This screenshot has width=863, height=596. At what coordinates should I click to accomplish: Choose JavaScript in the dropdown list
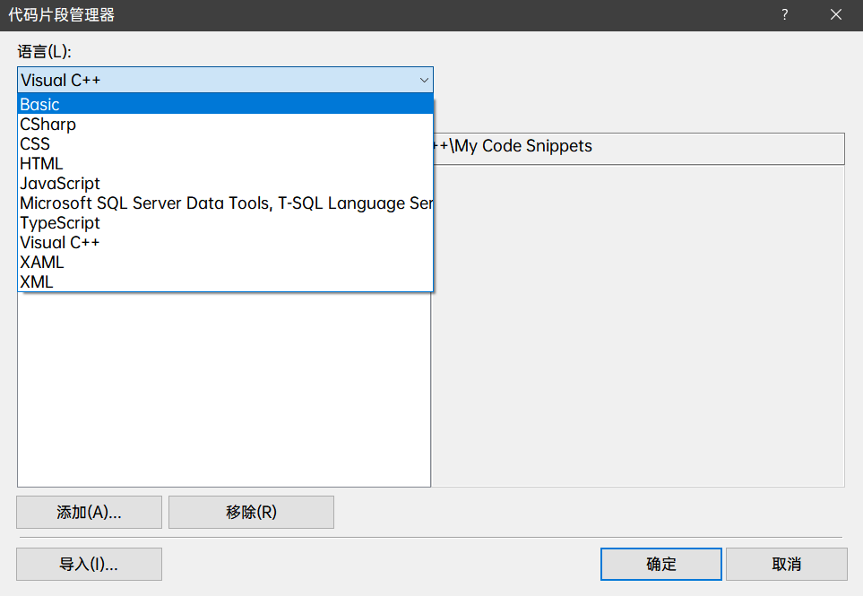(x=225, y=183)
